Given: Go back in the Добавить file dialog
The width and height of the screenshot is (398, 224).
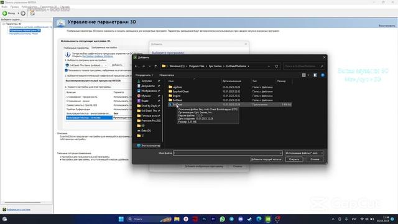Looking at the screenshot, I should (136, 67).
